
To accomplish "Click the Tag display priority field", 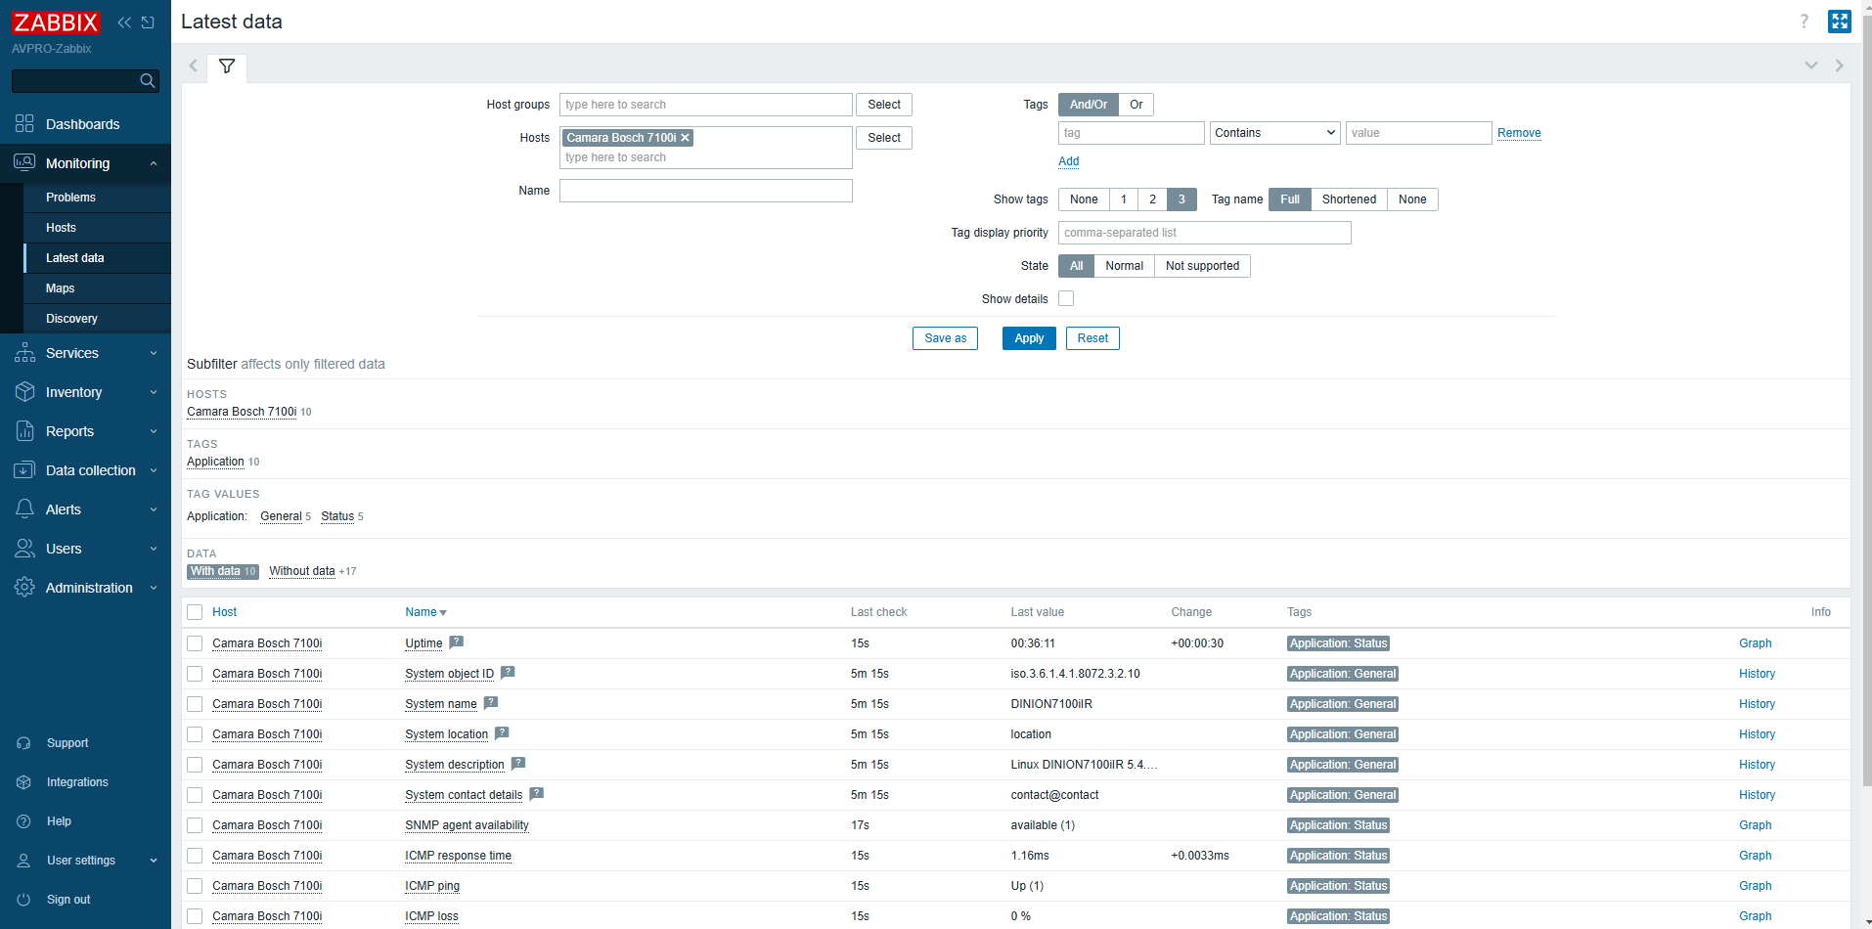I will (x=1205, y=233).
